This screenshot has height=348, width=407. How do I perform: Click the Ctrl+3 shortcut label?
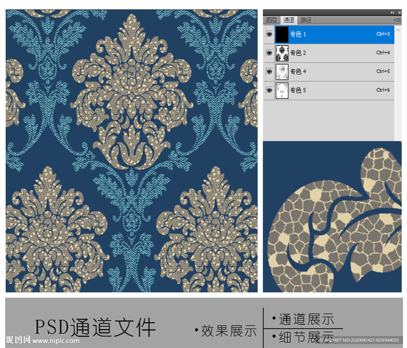point(383,34)
